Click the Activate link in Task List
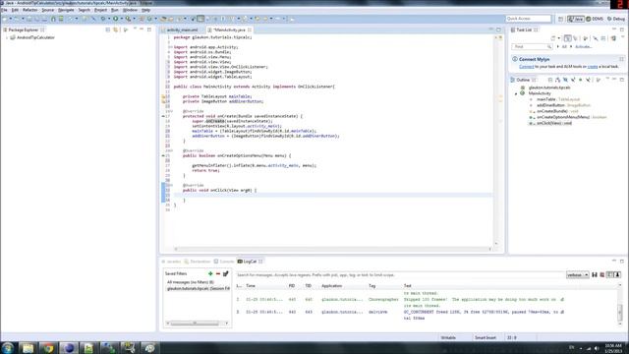 pos(583,47)
